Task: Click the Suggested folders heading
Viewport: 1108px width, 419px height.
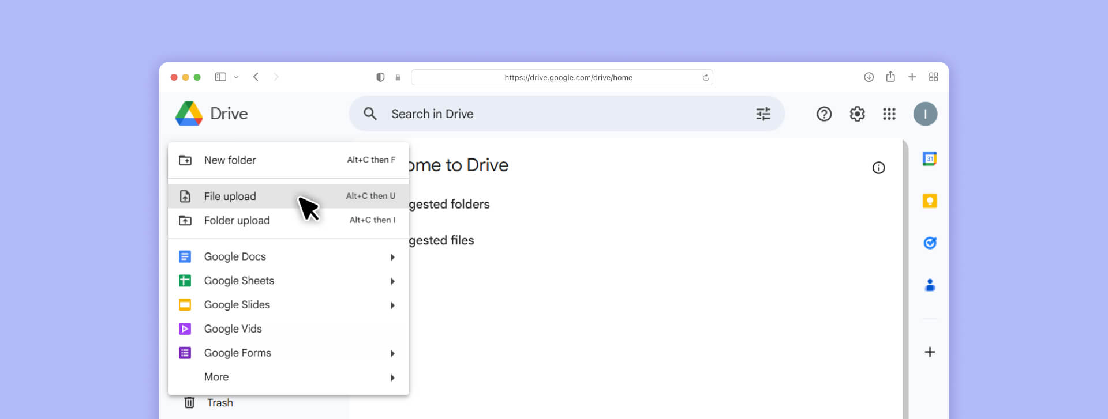Action: 449,204
